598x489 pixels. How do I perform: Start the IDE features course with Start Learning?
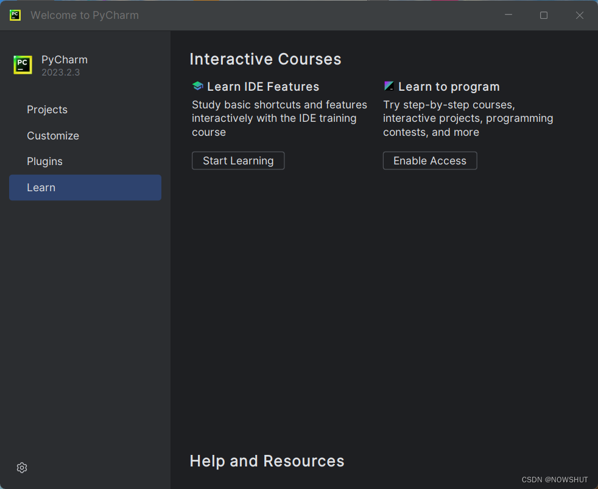tap(238, 161)
